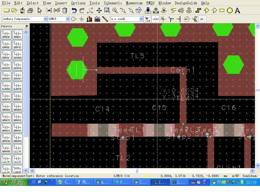Click the View All icon with four arrows
The height and width of the screenshot is (195, 260).
click(99, 10)
